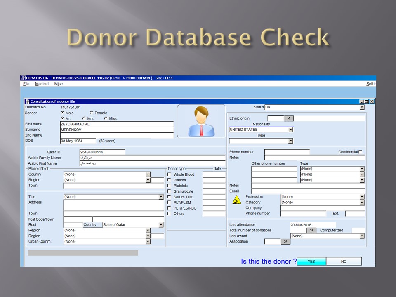Open the File menu

(26, 84)
